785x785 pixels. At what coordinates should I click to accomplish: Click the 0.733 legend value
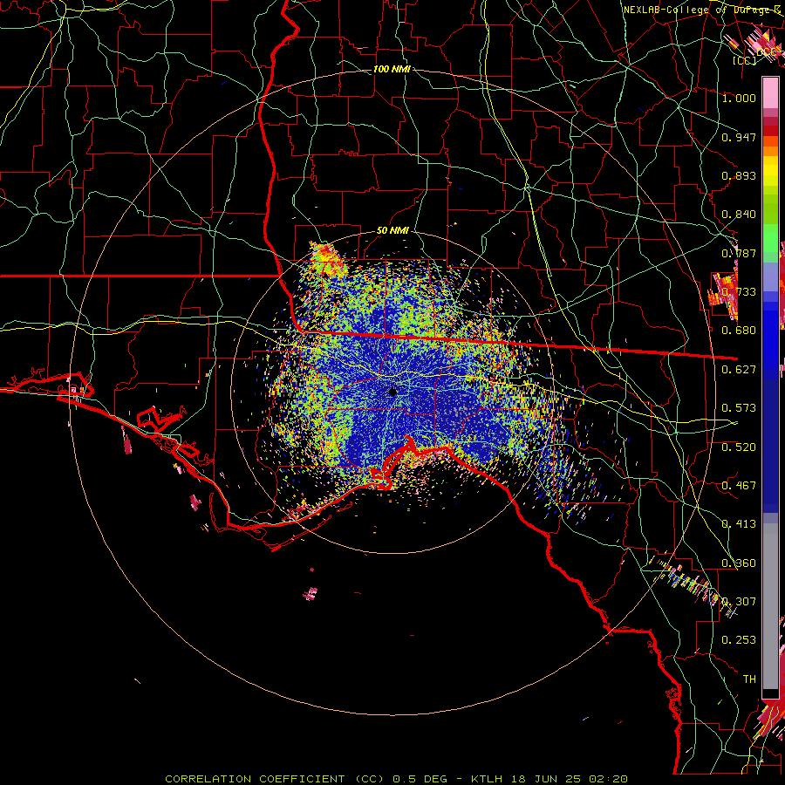click(x=739, y=291)
